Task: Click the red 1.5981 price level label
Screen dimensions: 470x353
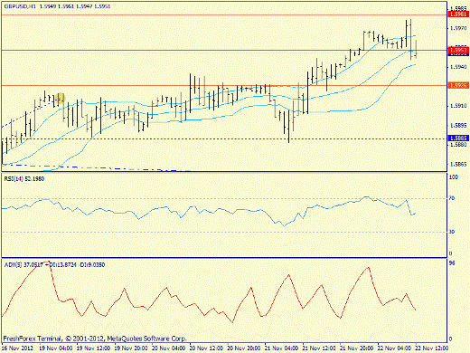Action: click(x=458, y=14)
